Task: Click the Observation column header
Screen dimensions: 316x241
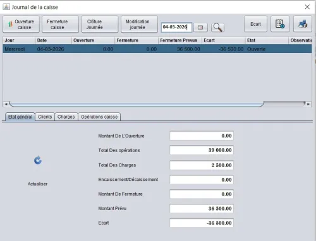Action: tap(300, 40)
